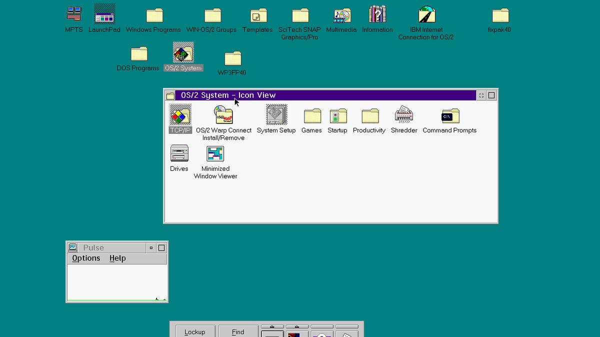This screenshot has height=337, width=600.
Task: Expand the second LaunchPad drawer arrow
Action: pos(297,327)
